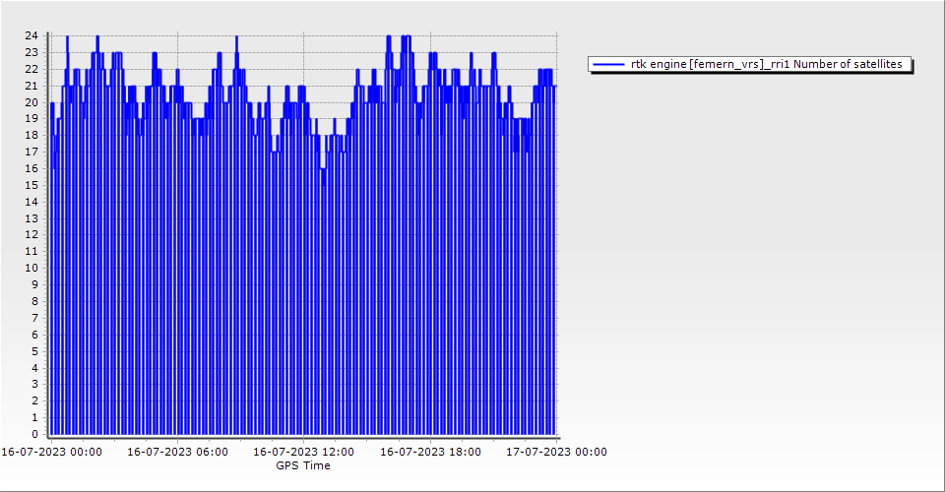Click the 17-07-2023 00:00 x-axis label

pos(557,452)
